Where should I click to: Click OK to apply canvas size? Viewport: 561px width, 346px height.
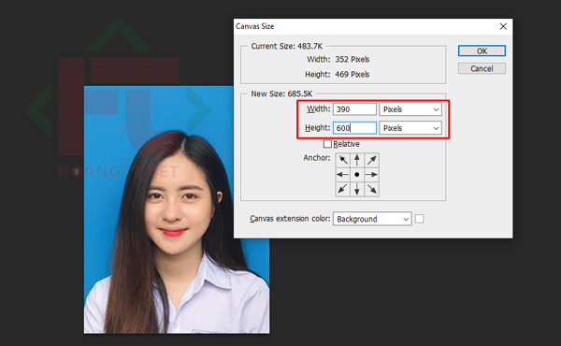pos(482,50)
